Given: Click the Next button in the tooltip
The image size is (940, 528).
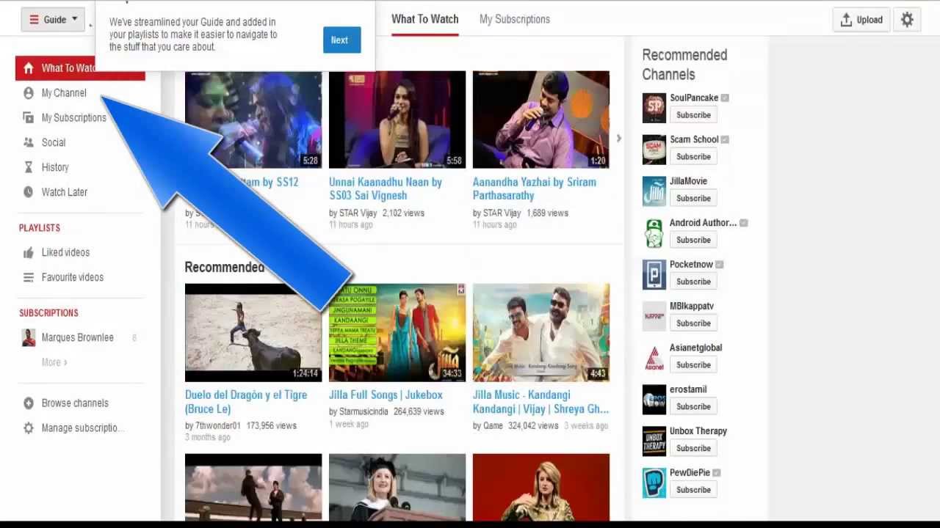Looking at the screenshot, I should [341, 40].
